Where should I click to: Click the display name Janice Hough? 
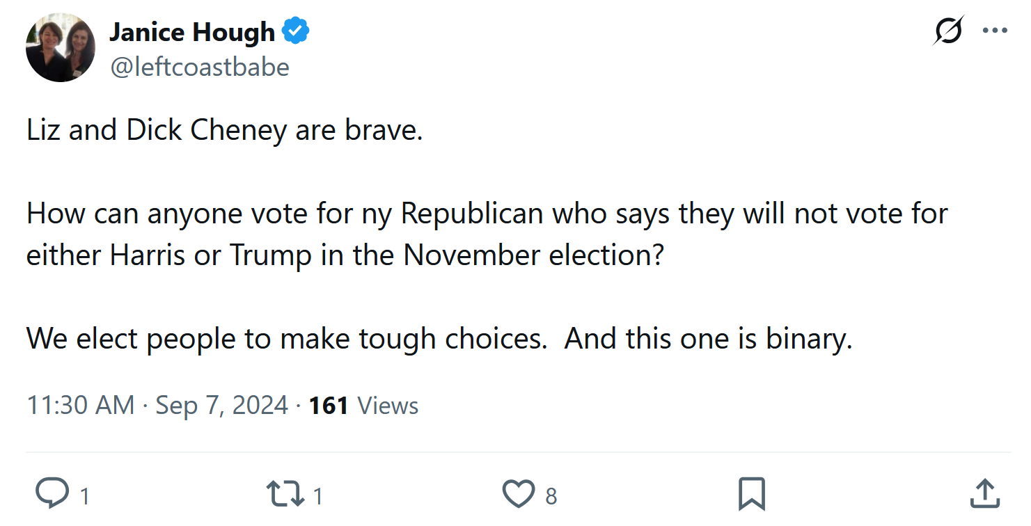pos(192,32)
